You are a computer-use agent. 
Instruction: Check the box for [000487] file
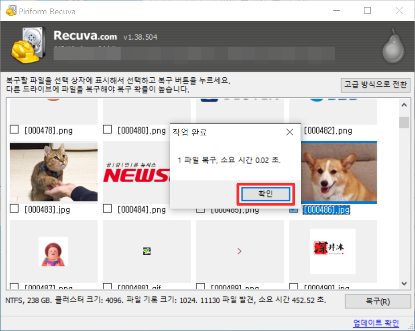pyautogui.click(x=14, y=286)
